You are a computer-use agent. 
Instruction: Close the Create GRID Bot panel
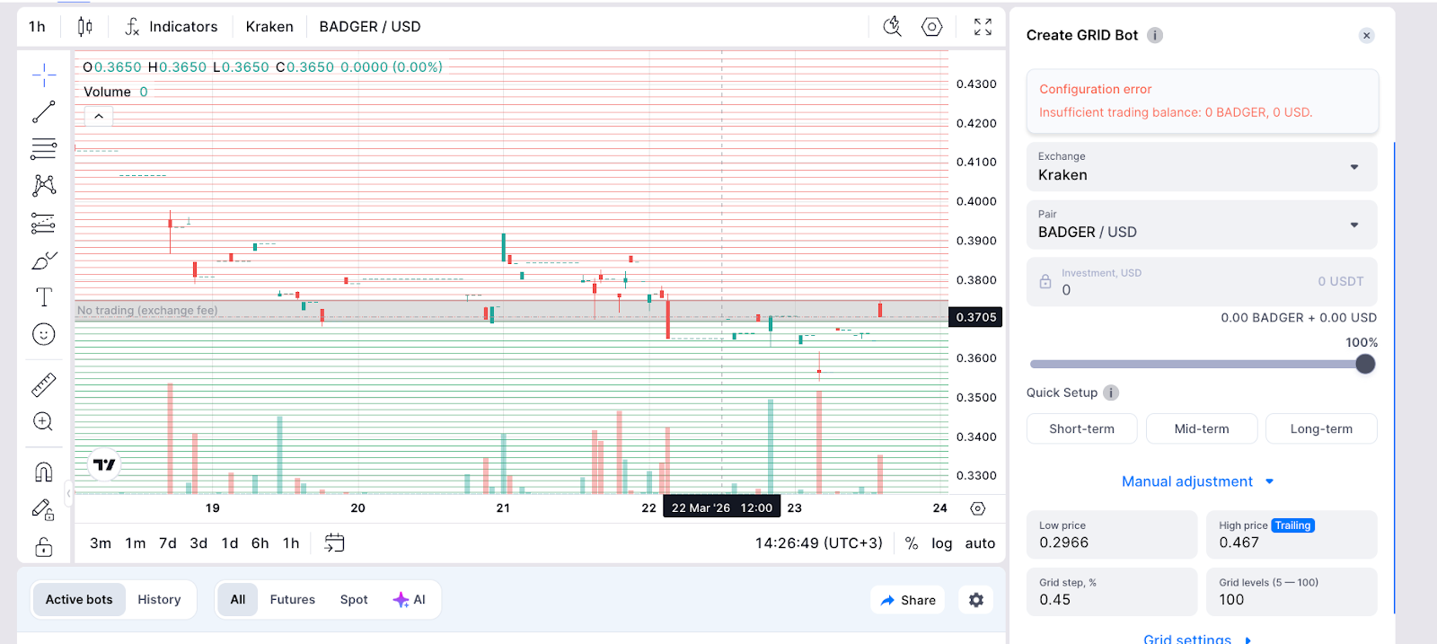click(x=1366, y=36)
